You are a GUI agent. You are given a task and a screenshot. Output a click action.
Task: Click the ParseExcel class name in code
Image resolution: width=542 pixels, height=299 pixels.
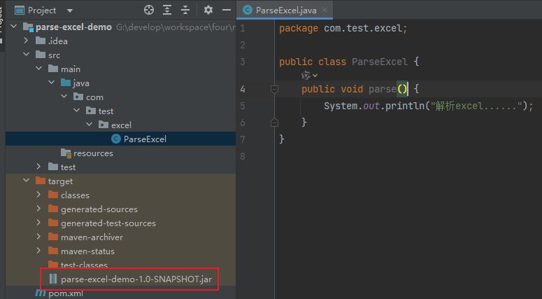[x=380, y=62]
